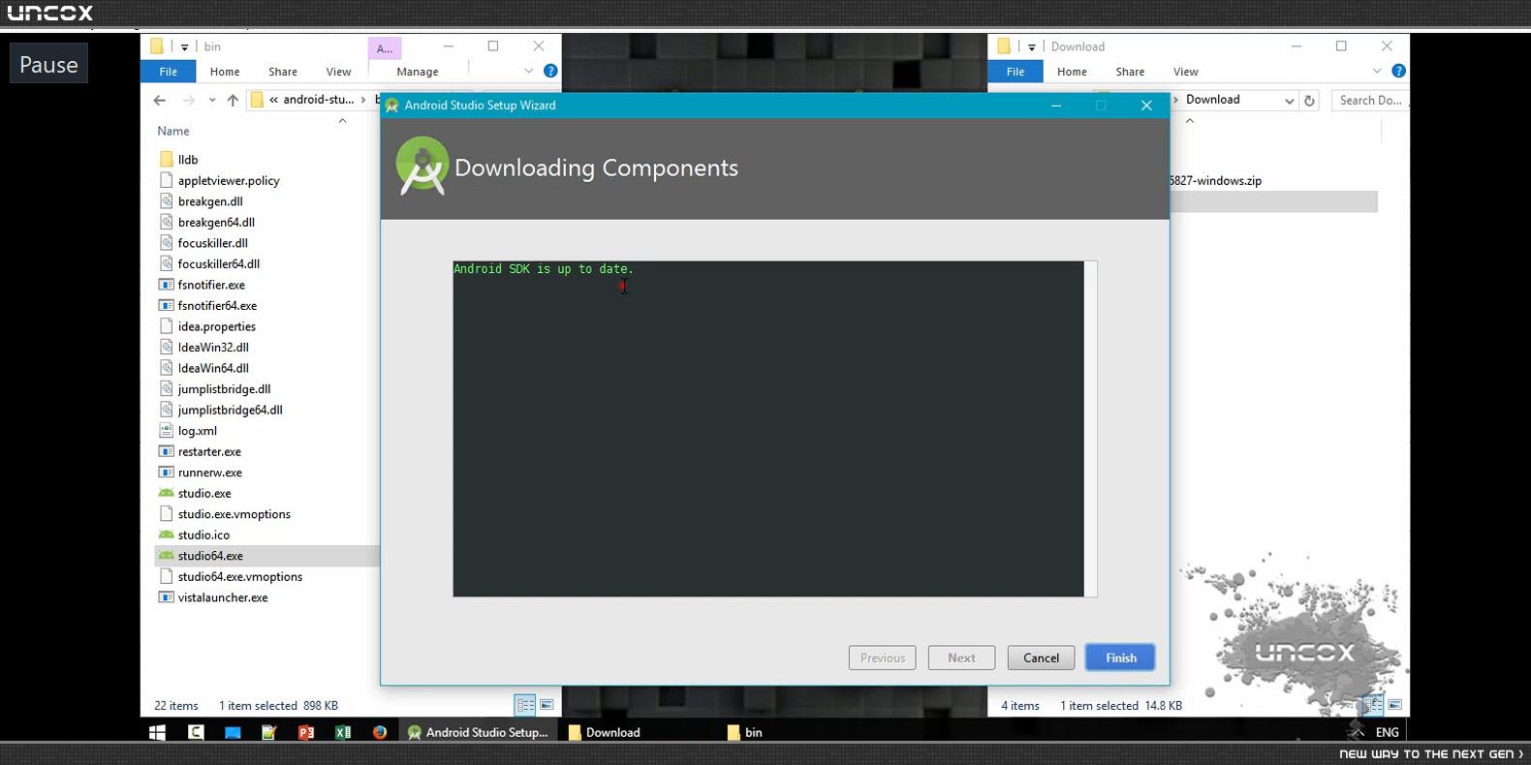Viewport: 1531px width, 765px height.
Task: Open address history dropdown in Download window
Action: coord(1289,101)
